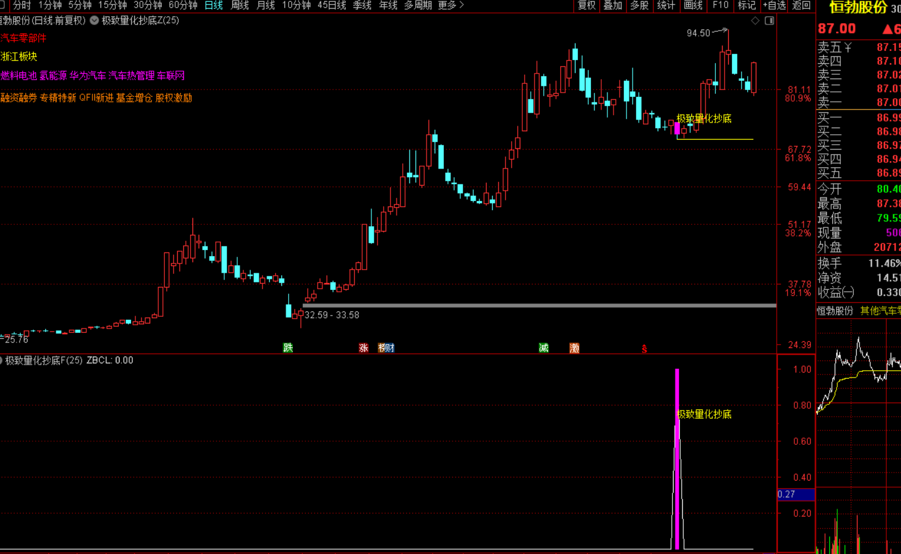Switch to 周线 weekly chart tab

pos(240,6)
